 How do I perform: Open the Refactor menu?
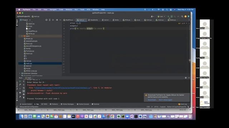(69, 10)
